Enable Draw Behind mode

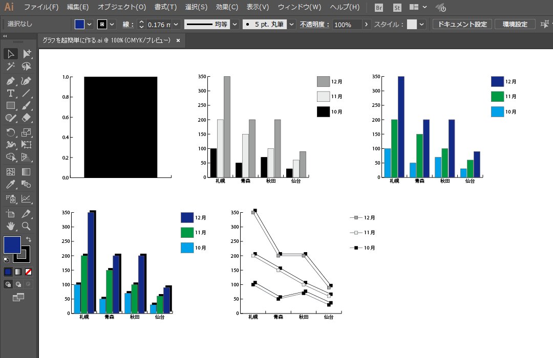click(x=18, y=284)
